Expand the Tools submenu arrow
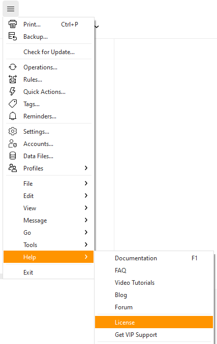The image size is (217, 344). [86, 244]
